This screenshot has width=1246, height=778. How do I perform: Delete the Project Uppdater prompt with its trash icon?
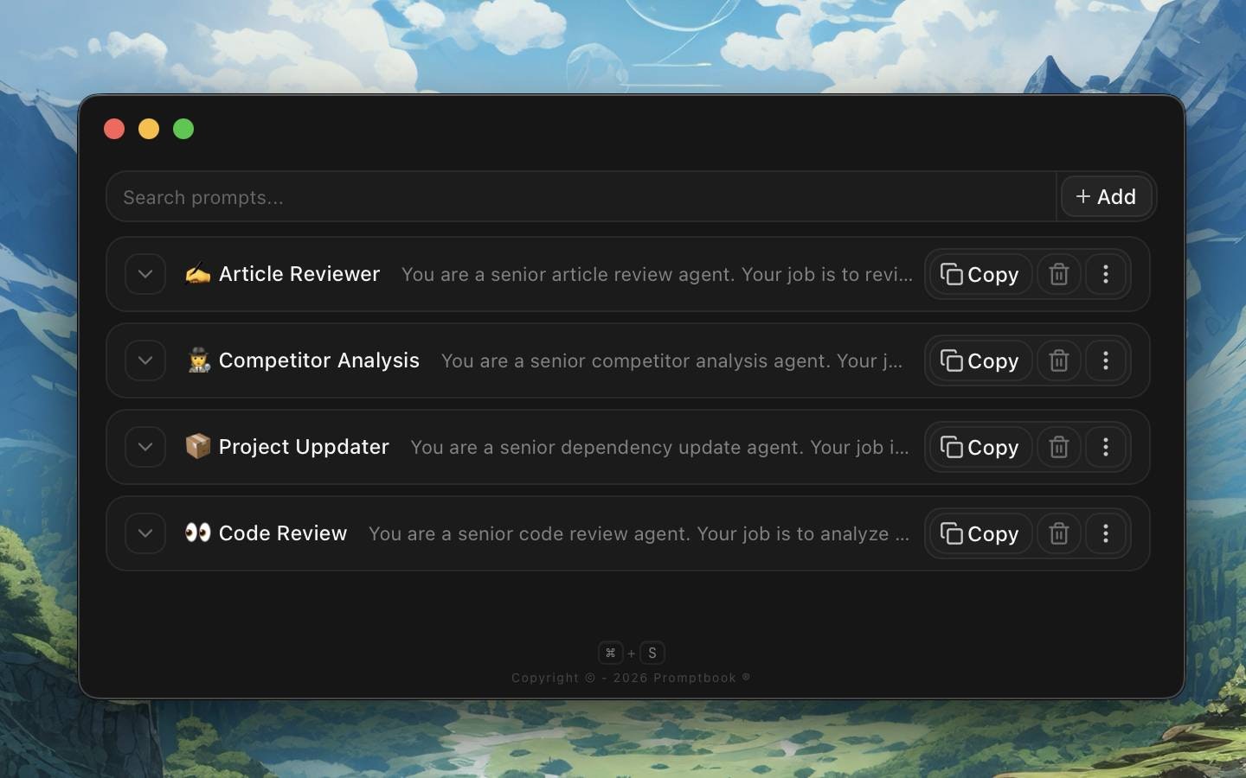click(x=1058, y=447)
